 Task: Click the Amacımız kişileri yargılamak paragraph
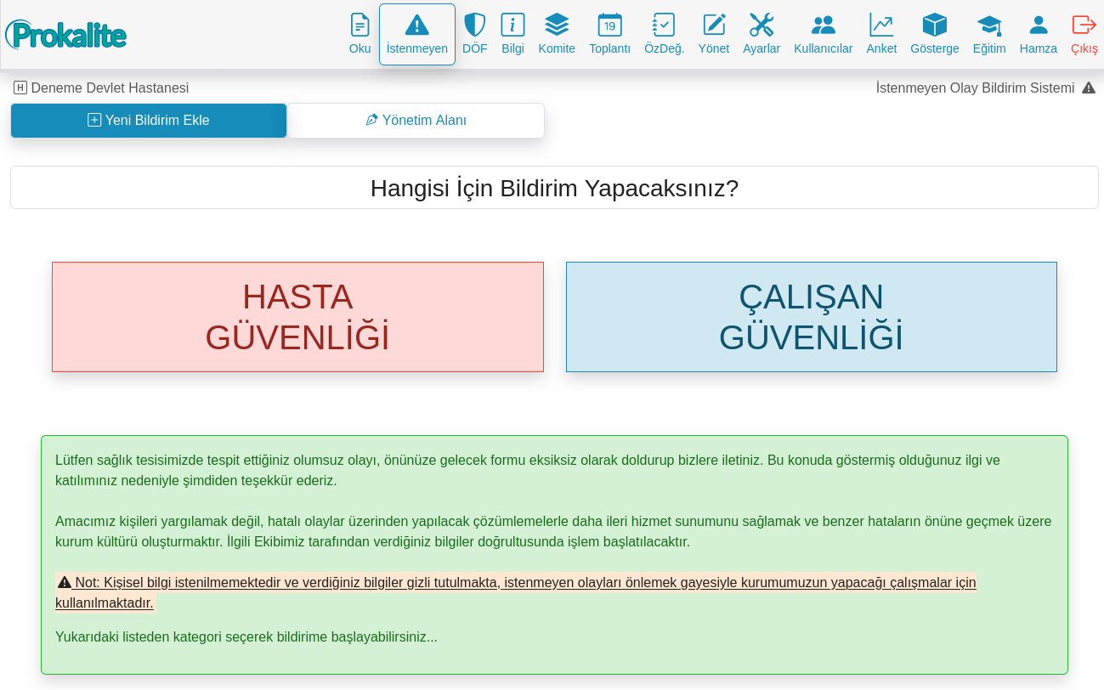[x=553, y=531]
